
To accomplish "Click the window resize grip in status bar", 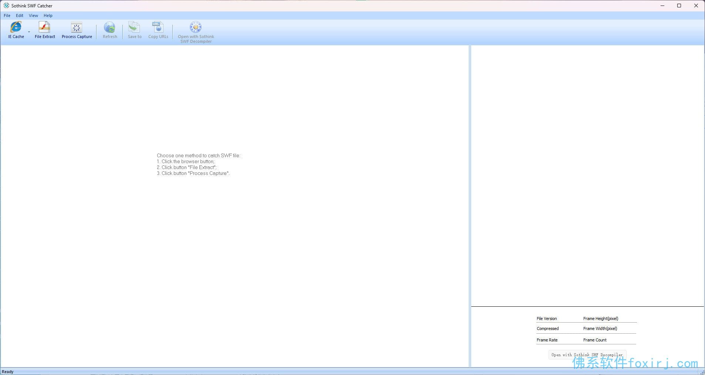I will [702, 372].
